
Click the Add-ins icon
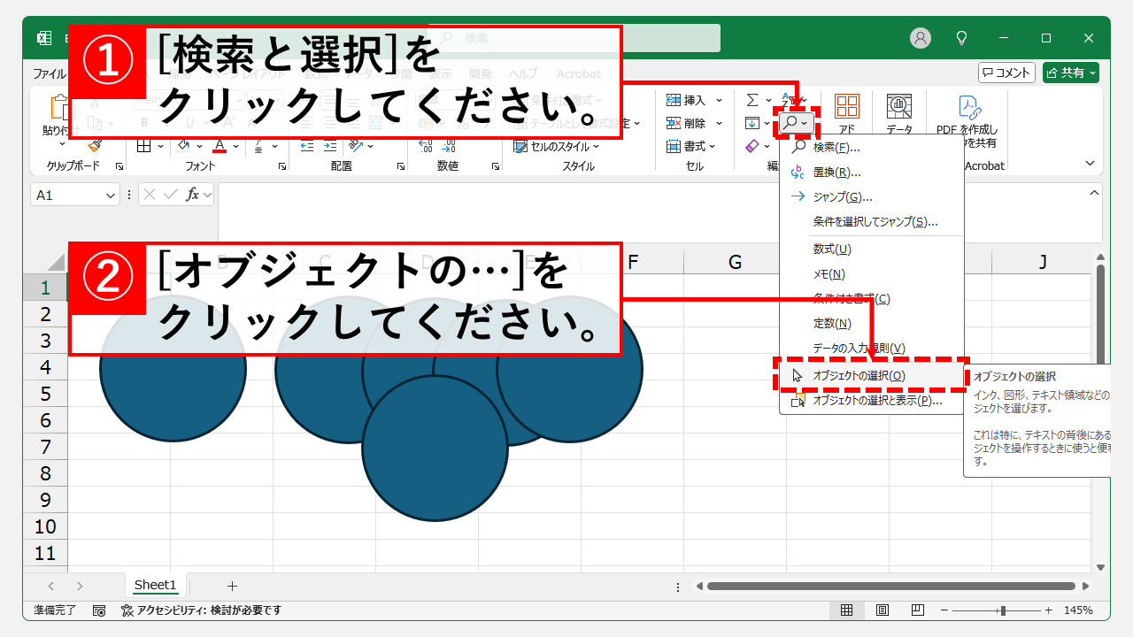pyautogui.click(x=847, y=108)
